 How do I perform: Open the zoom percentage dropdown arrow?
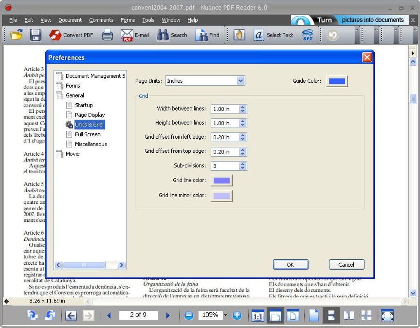pyautogui.click(x=226, y=315)
